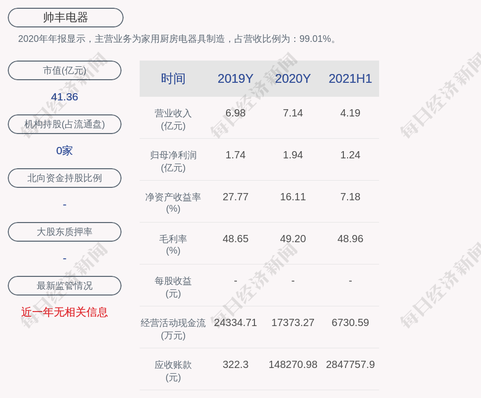
Task: Click the revenue value 4.19
Action: click(x=350, y=113)
